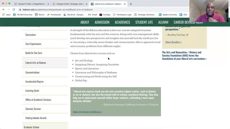
Task: Open the ABOUT navigation menu
Action: [85, 22]
